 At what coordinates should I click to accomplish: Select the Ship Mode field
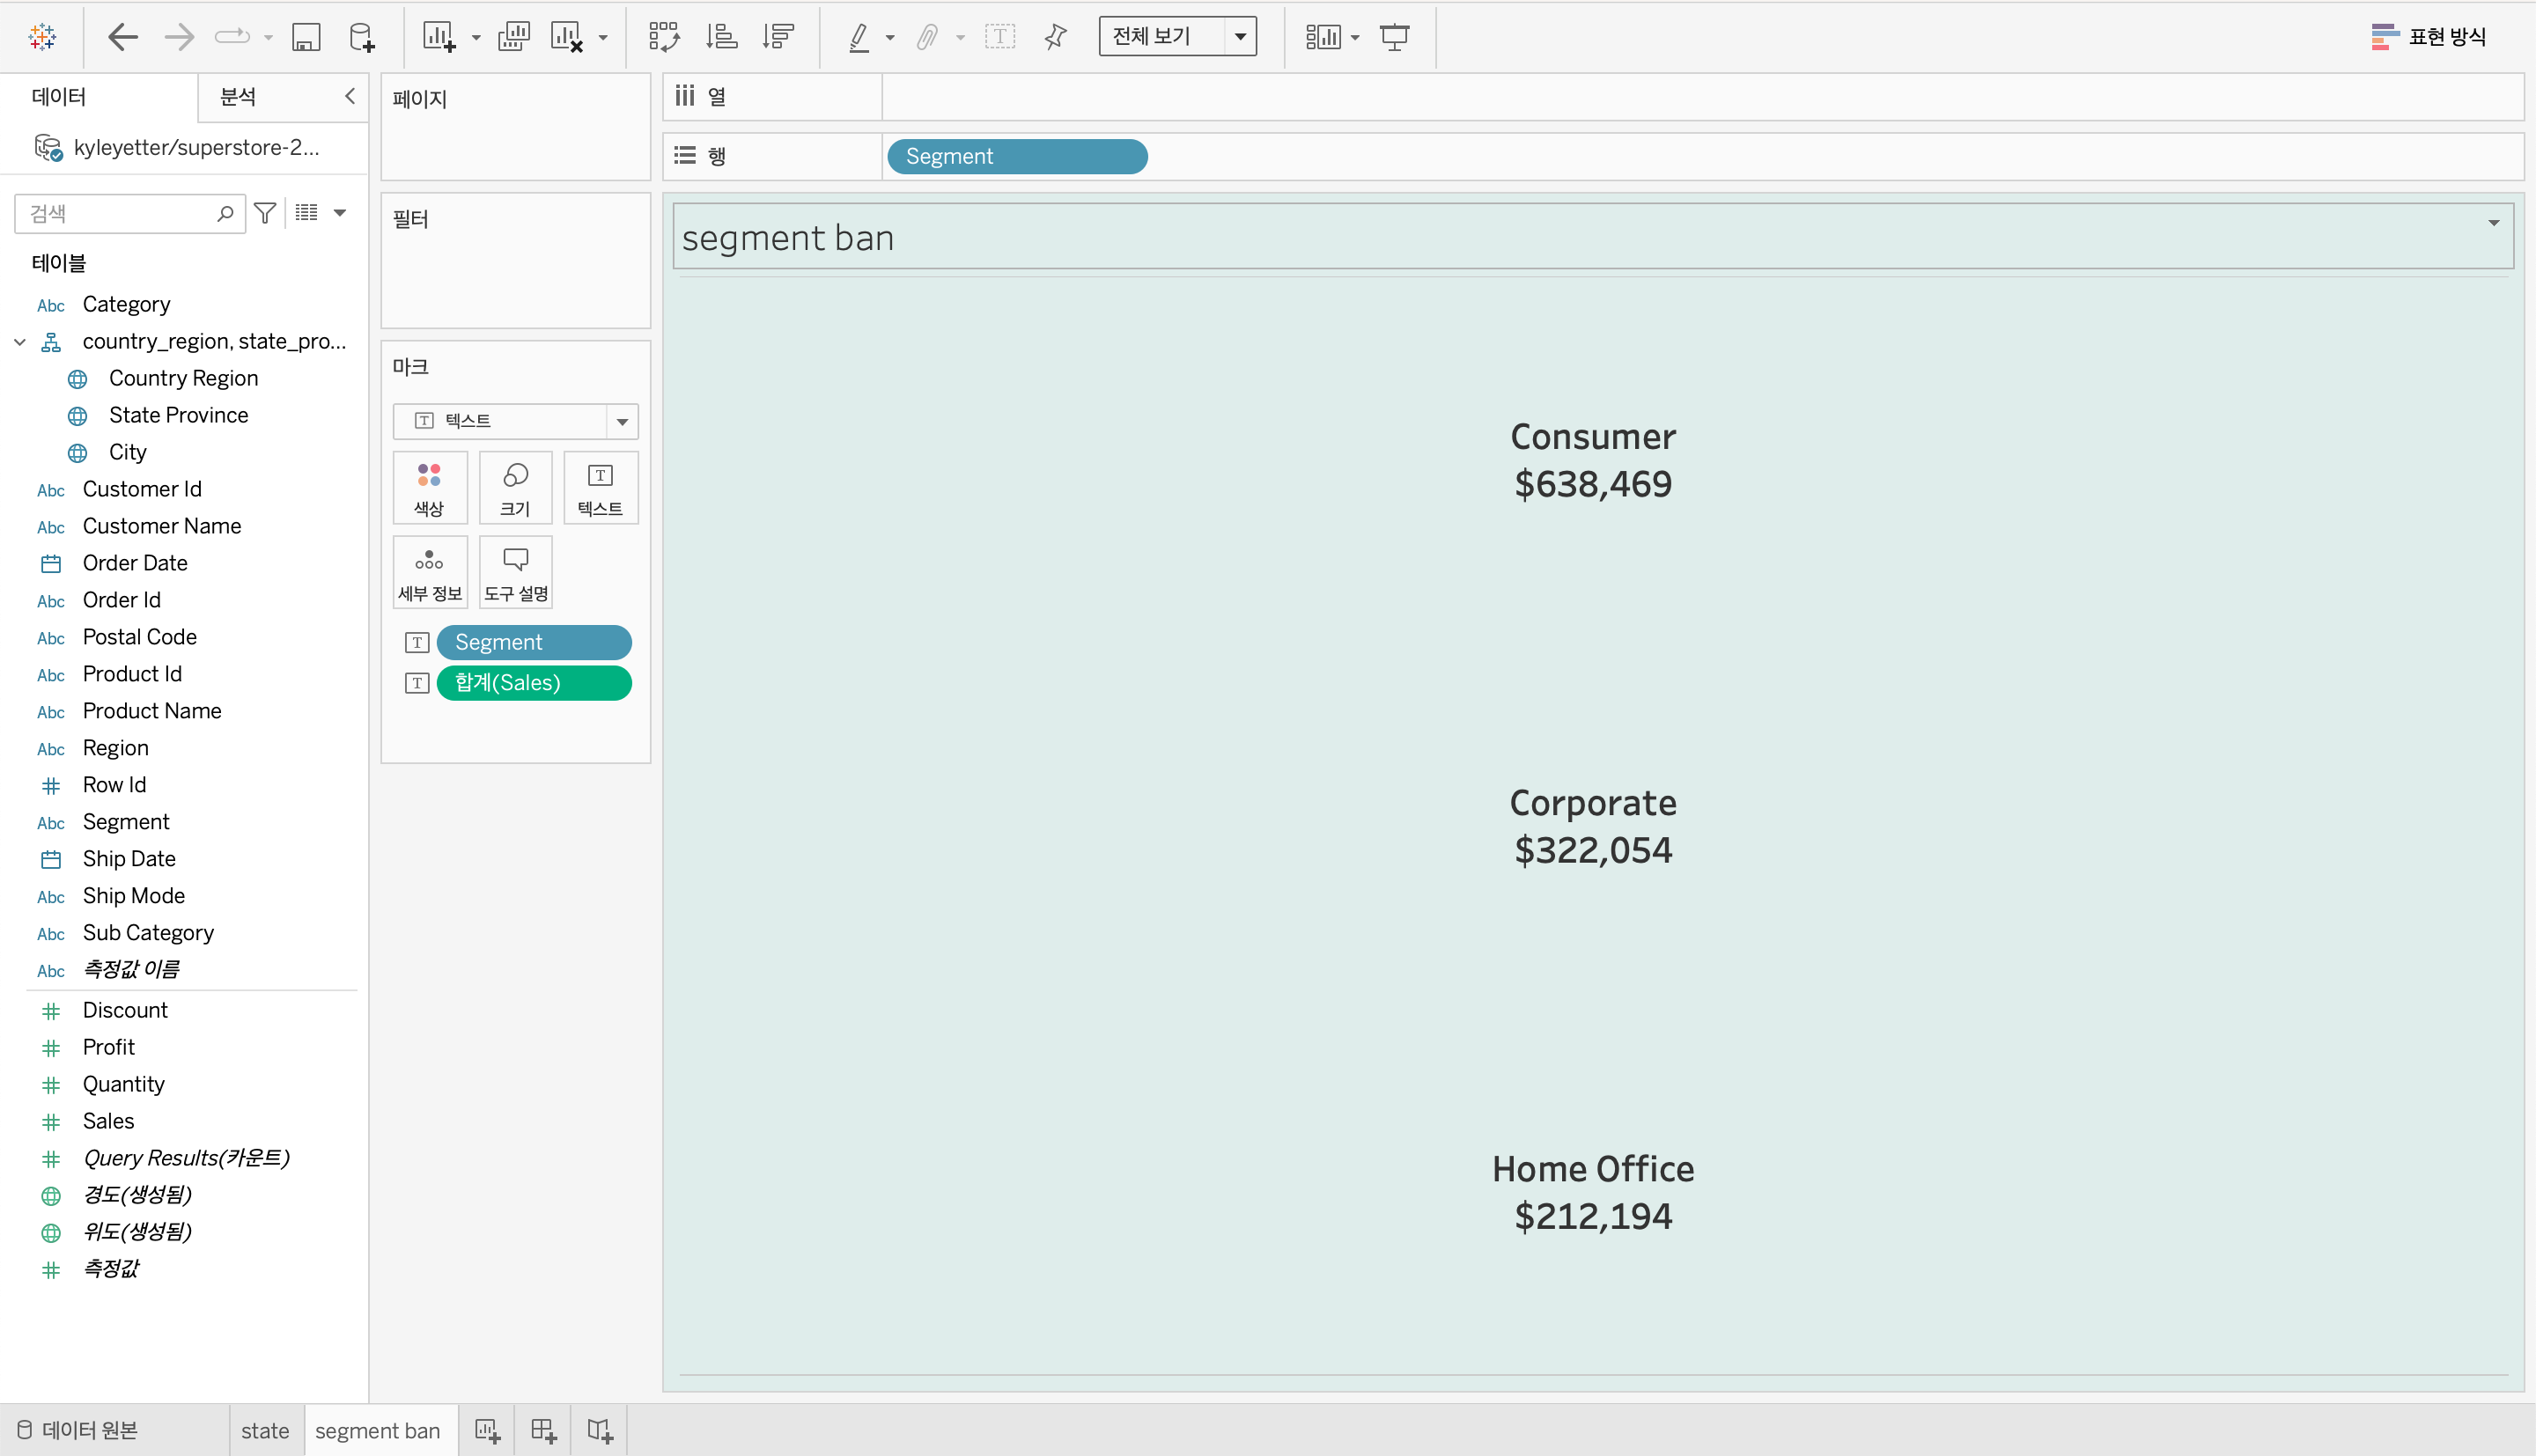[134, 896]
